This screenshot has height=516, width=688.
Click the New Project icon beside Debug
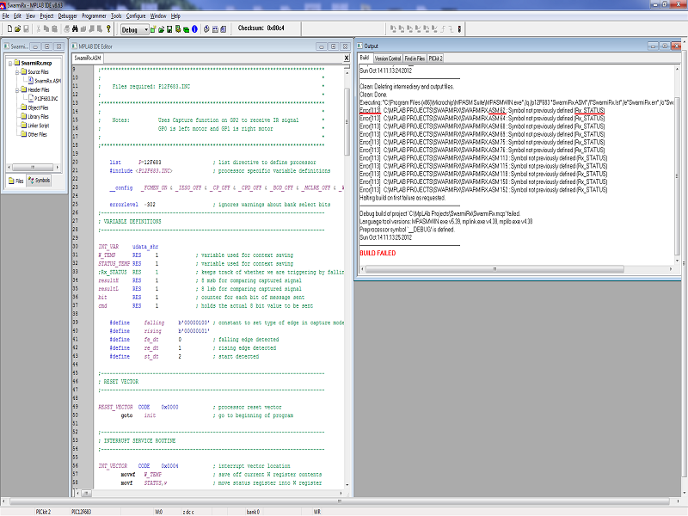tap(153, 29)
